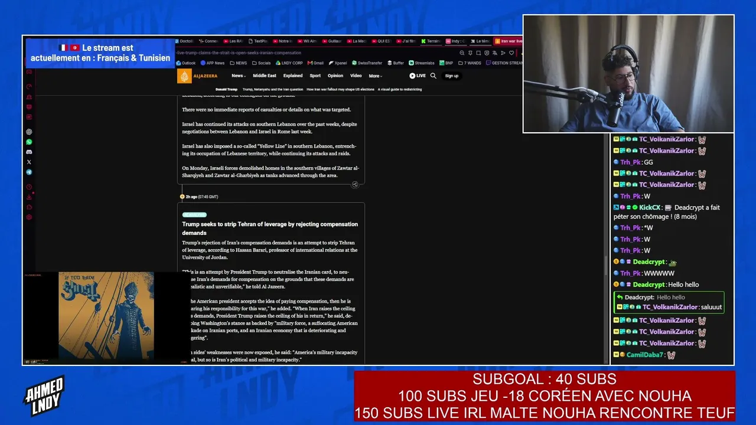Expand the More dropdown on Al Jazeera
This screenshot has width=756, height=425.
pos(376,76)
